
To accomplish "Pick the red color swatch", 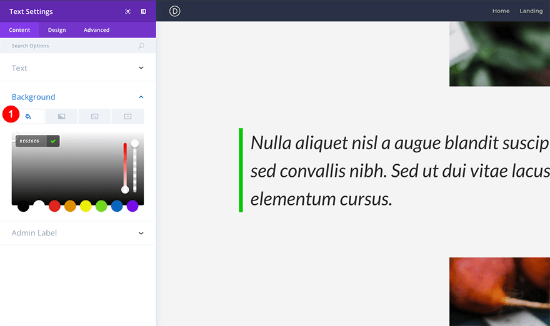I will click(x=54, y=206).
